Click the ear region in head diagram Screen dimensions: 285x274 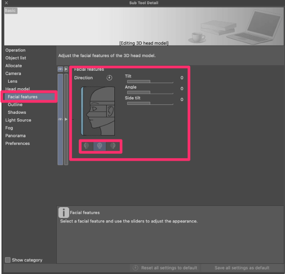(x=111, y=111)
